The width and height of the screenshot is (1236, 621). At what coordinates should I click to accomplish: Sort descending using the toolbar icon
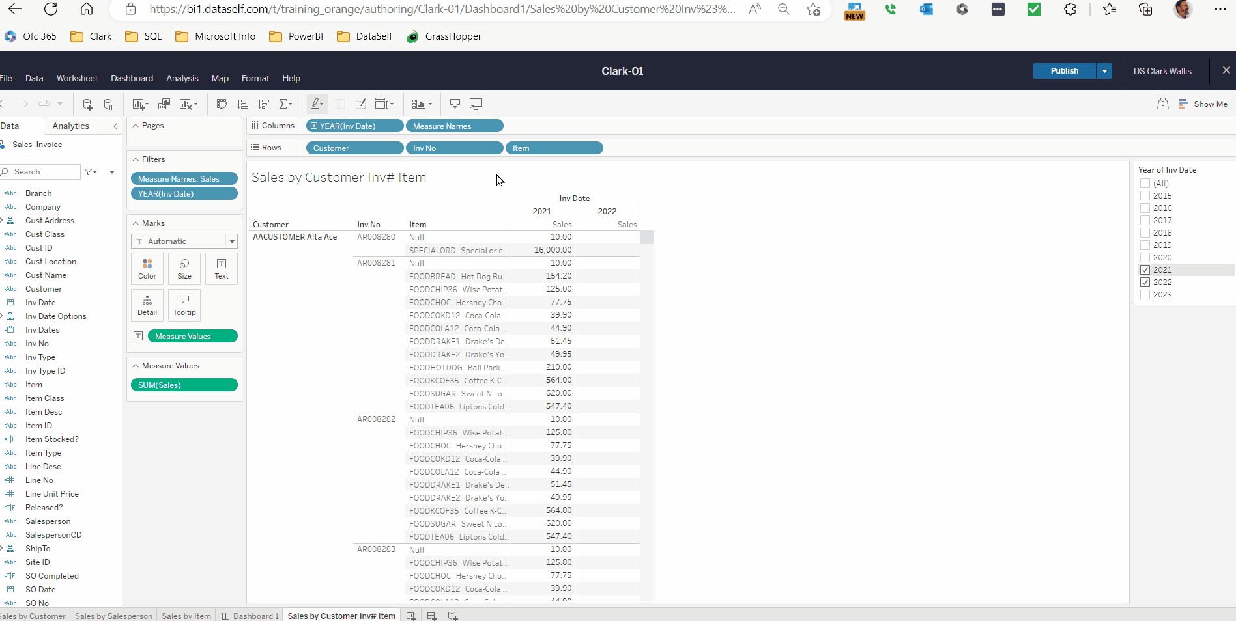click(x=263, y=104)
